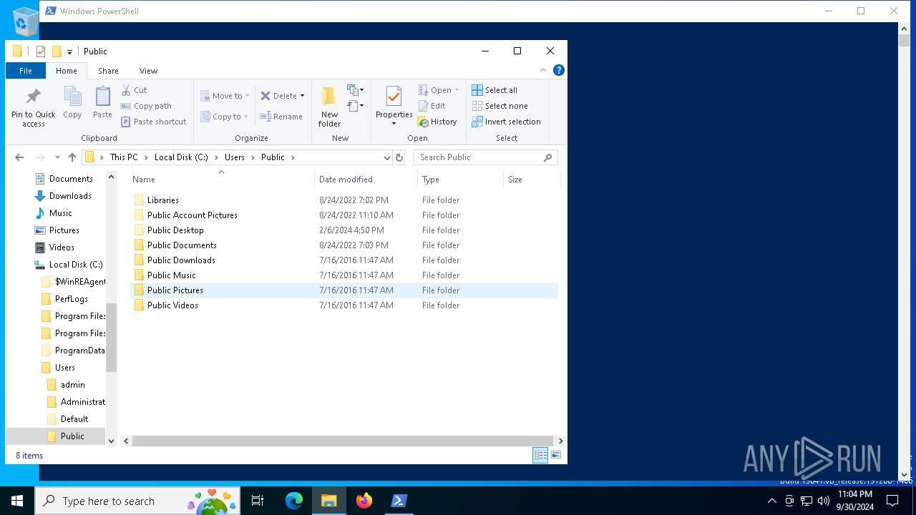Open Firefox from taskbar
The height and width of the screenshot is (515, 916).
click(x=364, y=501)
